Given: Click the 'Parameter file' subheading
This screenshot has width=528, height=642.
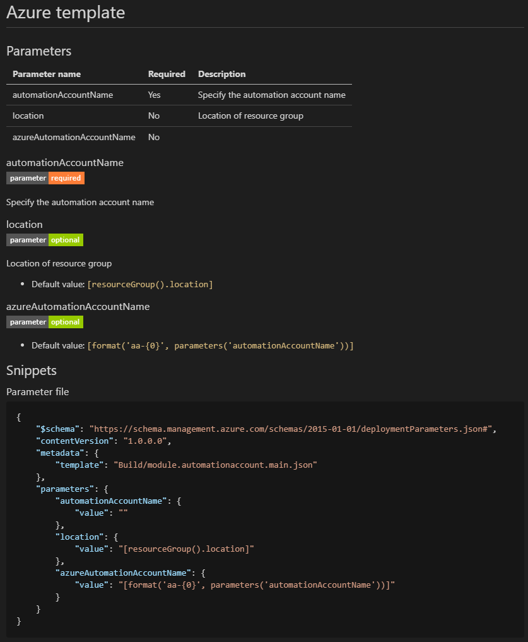Looking at the screenshot, I should pyautogui.click(x=38, y=392).
